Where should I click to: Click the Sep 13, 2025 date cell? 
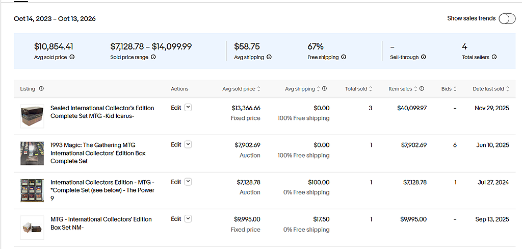point(492,219)
